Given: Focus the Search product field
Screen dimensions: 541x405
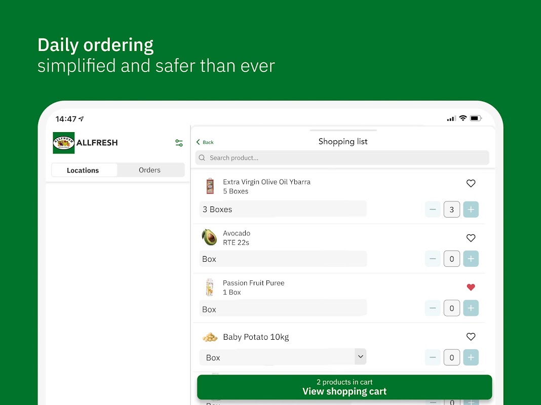Looking at the screenshot, I should point(342,158).
